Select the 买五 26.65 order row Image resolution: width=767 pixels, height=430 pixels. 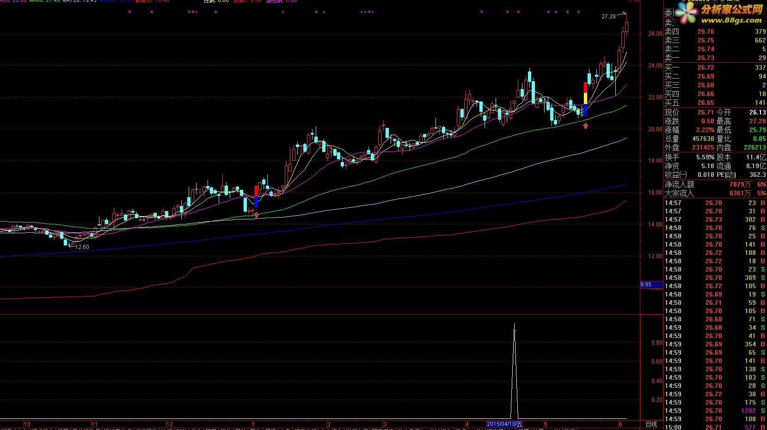(715, 103)
